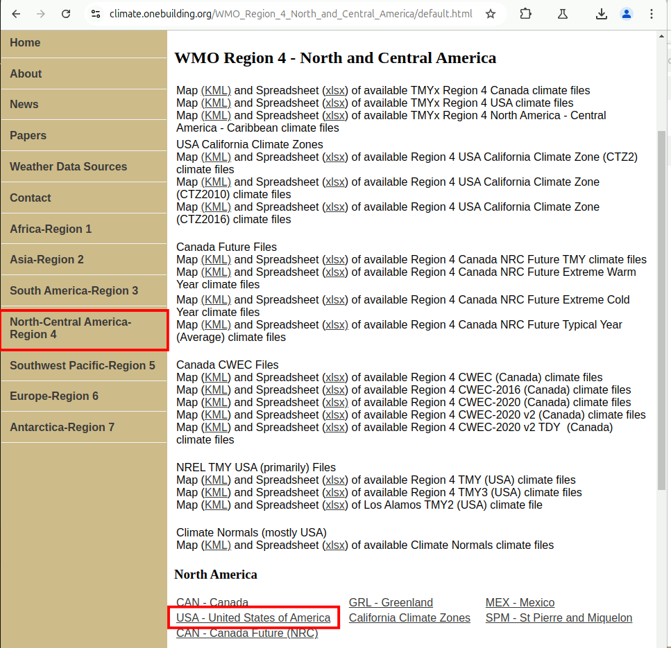Open the Home sidebar item
The height and width of the screenshot is (648, 671).
click(x=25, y=43)
